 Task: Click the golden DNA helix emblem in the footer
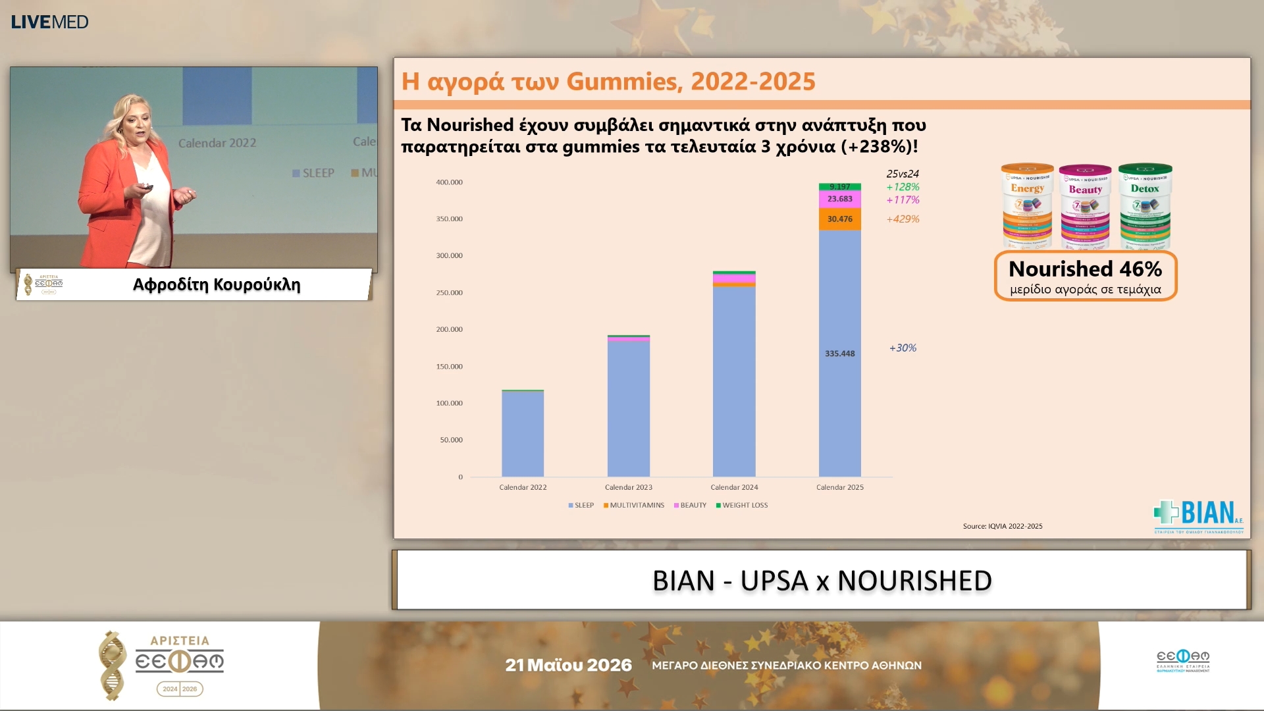pos(113,665)
